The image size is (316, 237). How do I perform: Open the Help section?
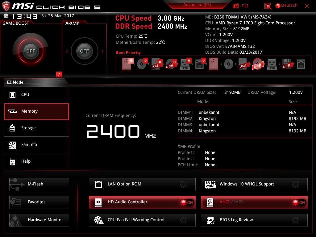pyautogui.click(x=36, y=161)
